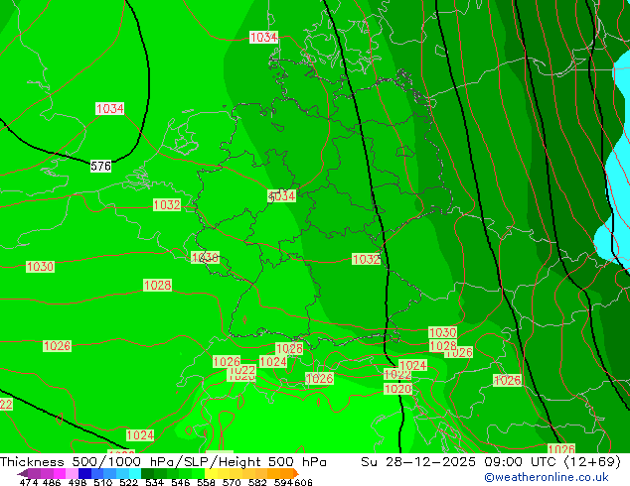Click the '09:00 UTC' time text

pyautogui.click(x=522, y=461)
